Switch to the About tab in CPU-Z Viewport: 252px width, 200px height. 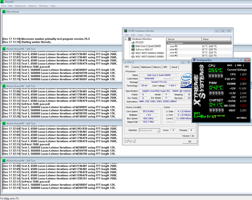click(x=174, y=67)
